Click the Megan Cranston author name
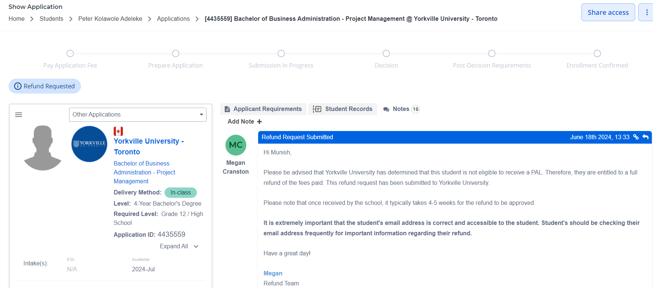This screenshot has width=653, height=288. tap(235, 167)
